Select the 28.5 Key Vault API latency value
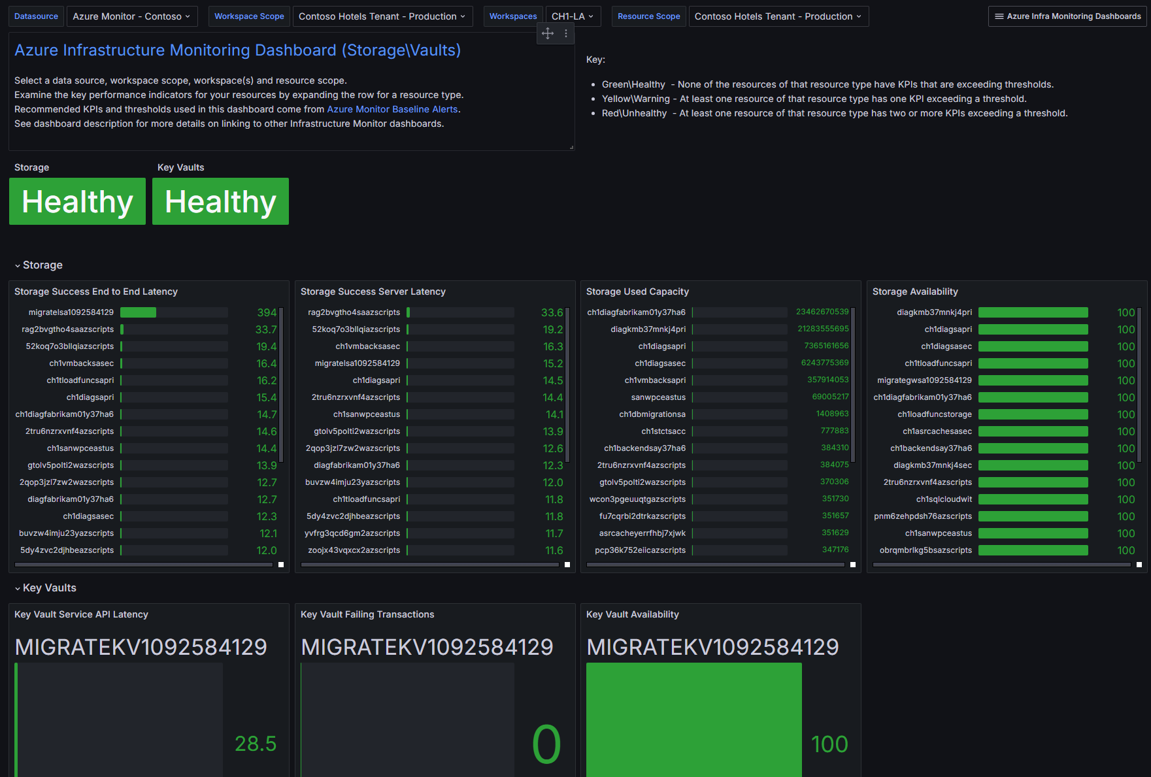Image resolution: width=1151 pixels, height=777 pixels. pos(256,744)
